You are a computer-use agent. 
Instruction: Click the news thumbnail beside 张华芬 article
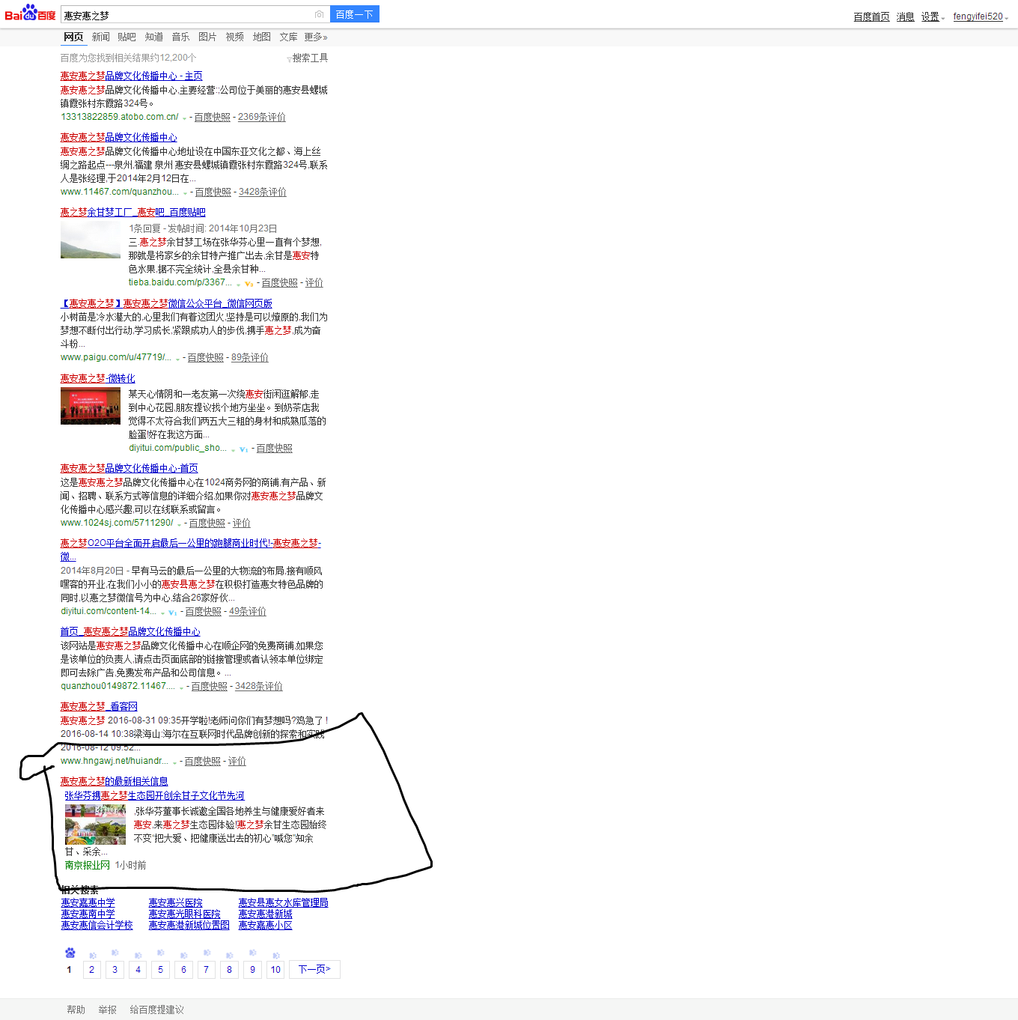coord(96,825)
